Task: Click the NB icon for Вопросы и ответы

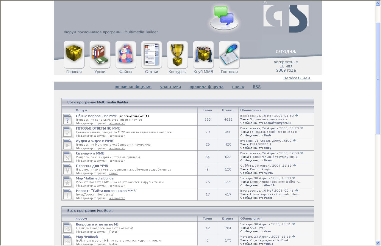Action: pyautogui.click(x=68, y=228)
